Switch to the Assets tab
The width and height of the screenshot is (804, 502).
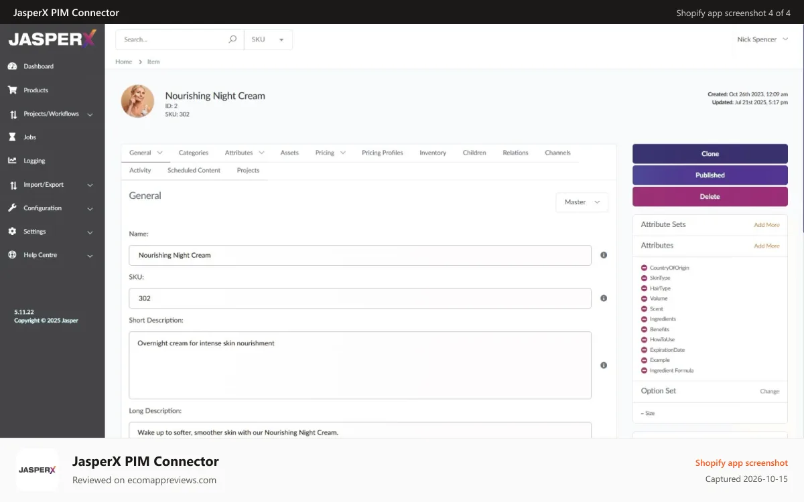click(x=289, y=153)
